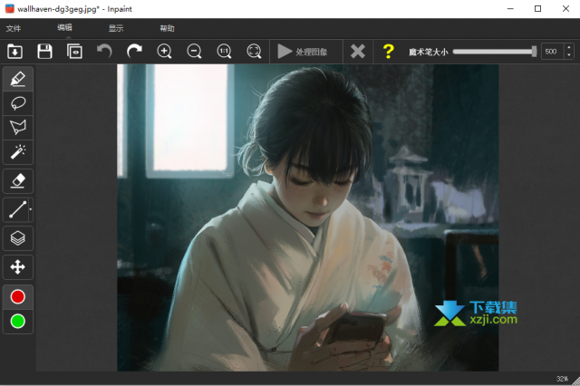Redo the last undone action

134,52
